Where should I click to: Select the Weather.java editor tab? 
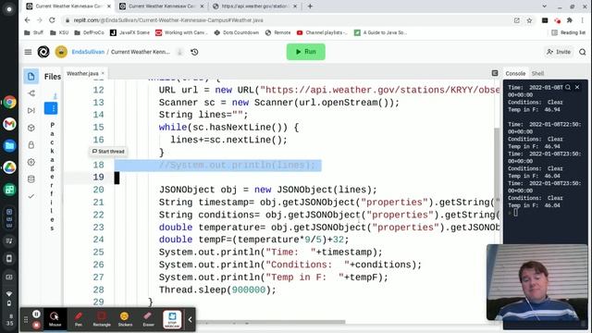(82, 73)
